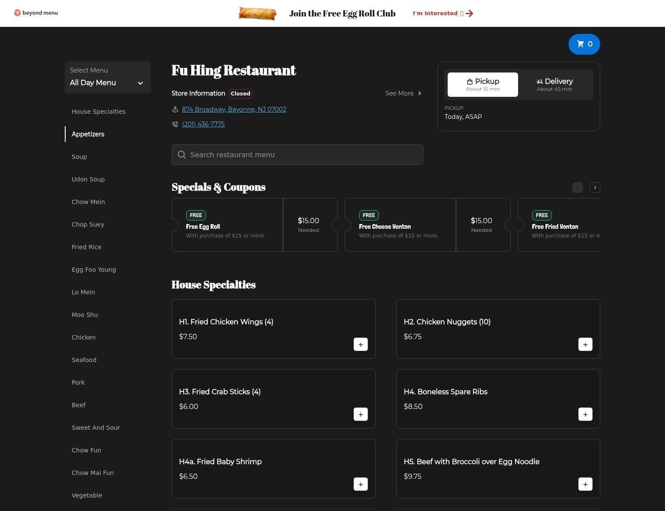The image size is (665, 511).
Task: Select the Pickup order option
Action: click(x=482, y=85)
